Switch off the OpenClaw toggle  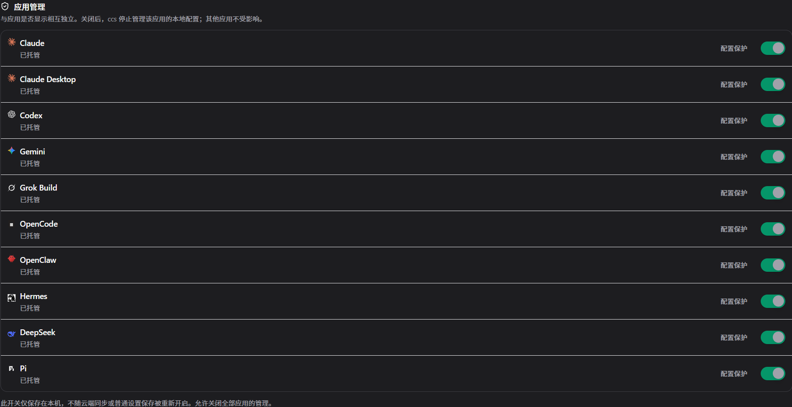click(x=773, y=265)
